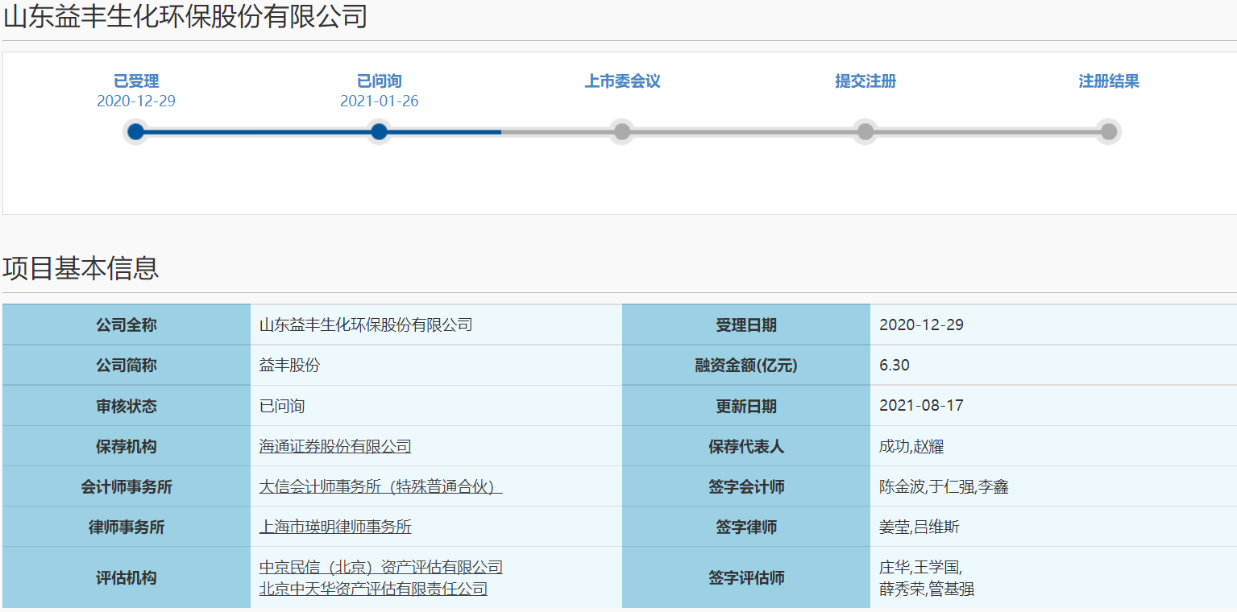Open the 北京中天华资产评估有限责任公司 link
Viewport: 1237px width, 612px height.
point(373,589)
